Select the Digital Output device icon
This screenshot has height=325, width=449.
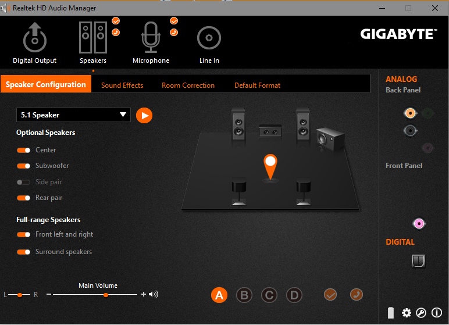pyautogui.click(x=35, y=38)
